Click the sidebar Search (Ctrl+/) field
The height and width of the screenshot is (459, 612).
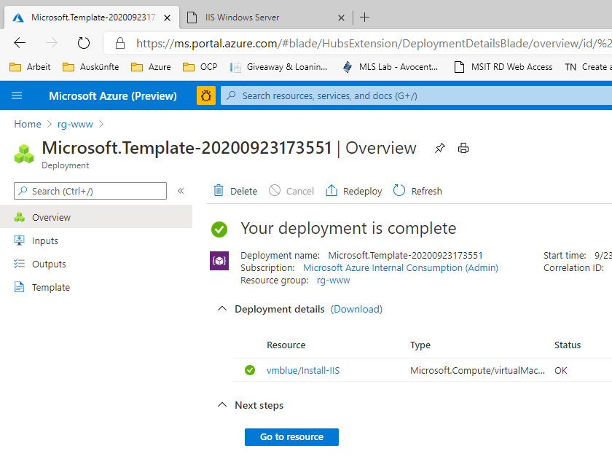90,190
